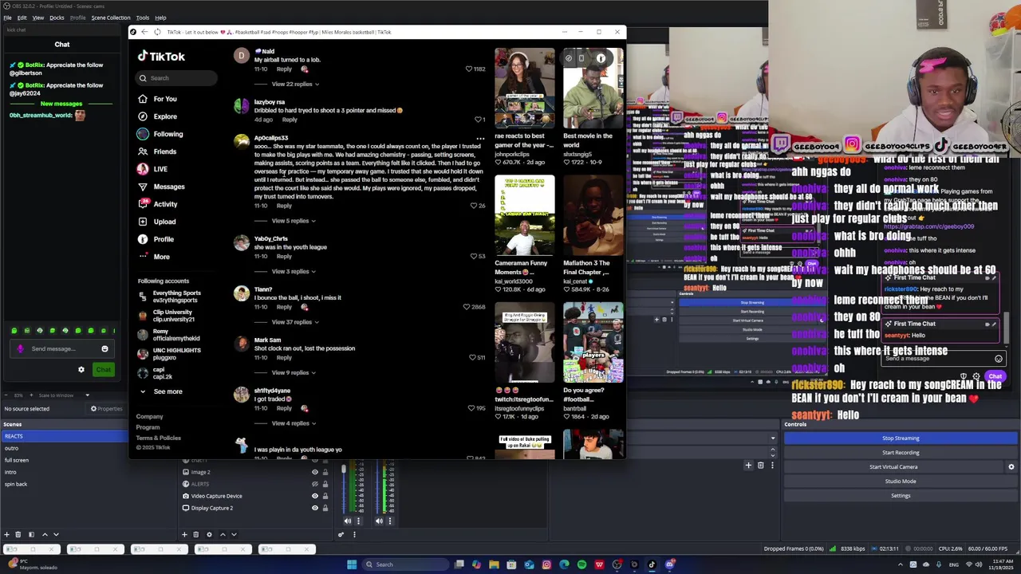Open three-dot options on Ap0calips33 comment
Image resolution: width=1021 pixels, height=574 pixels.
click(480, 139)
